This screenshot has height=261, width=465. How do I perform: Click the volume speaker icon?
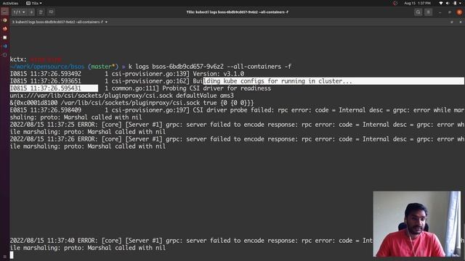click(x=448, y=3)
